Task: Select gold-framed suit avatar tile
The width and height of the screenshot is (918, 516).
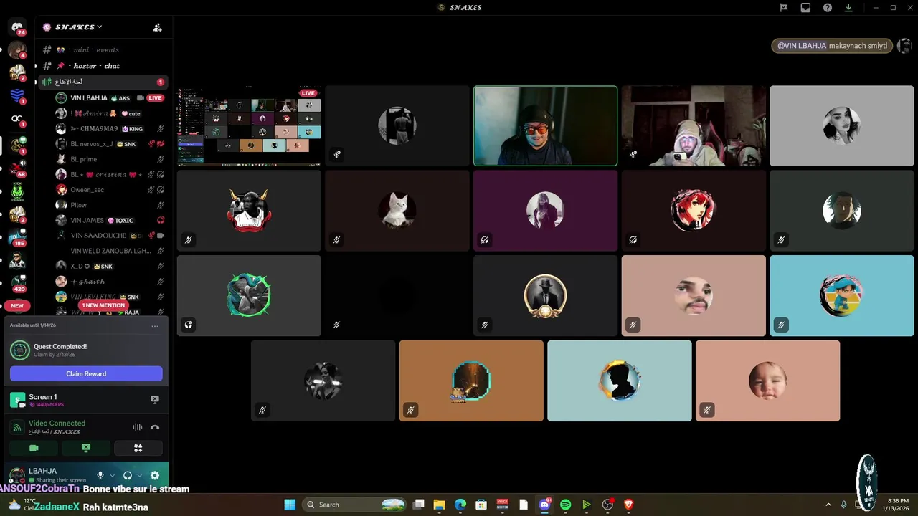Action: coord(545,295)
